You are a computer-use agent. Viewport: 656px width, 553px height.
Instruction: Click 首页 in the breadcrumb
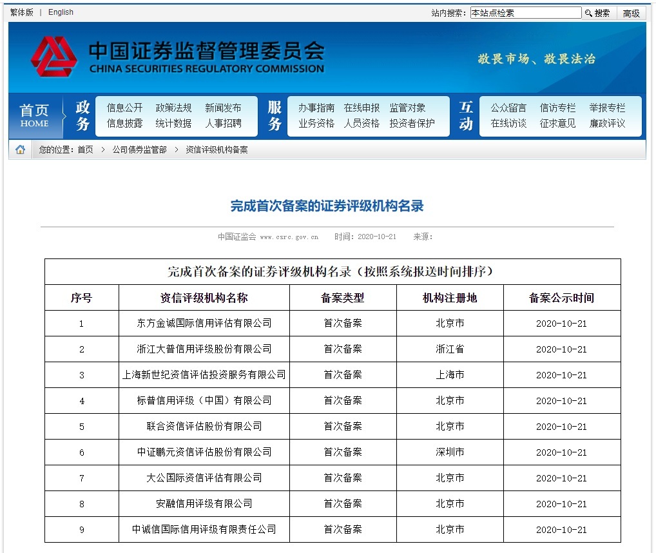[85, 150]
